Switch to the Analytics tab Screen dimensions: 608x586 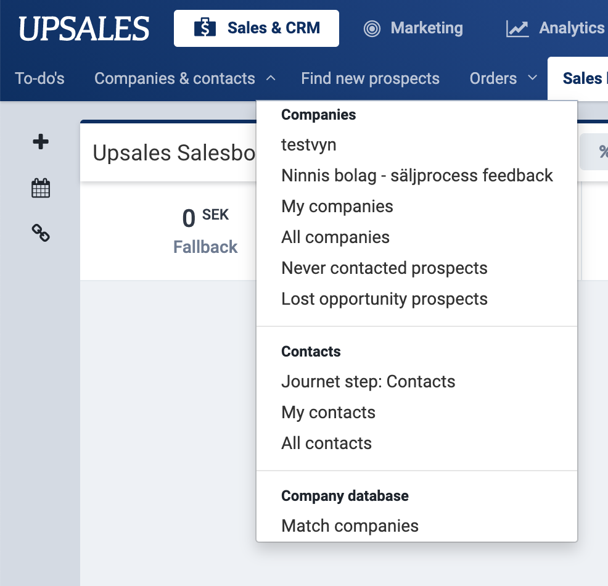point(556,28)
